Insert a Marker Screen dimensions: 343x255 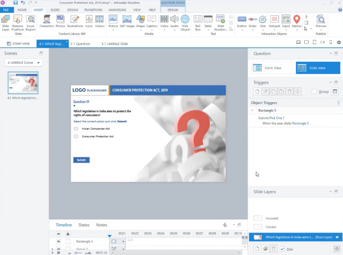297,21
